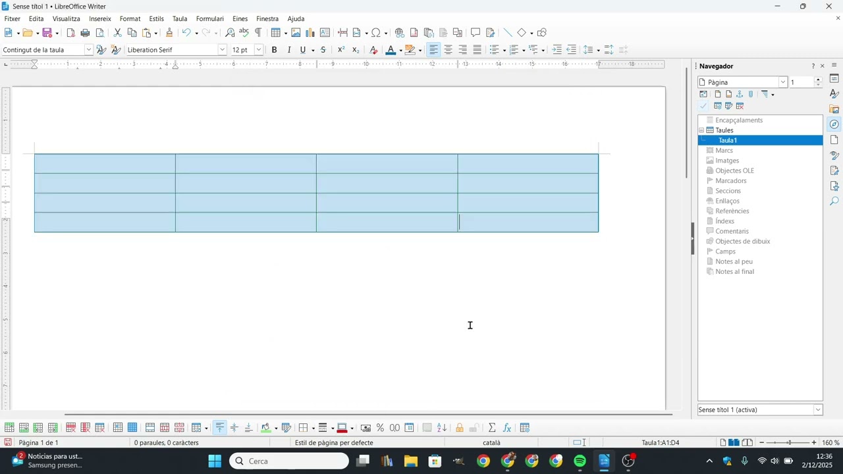Image resolution: width=843 pixels, height=474 pixels.
Task: Insert formula with the fx icon
Action: coord(506,428)
